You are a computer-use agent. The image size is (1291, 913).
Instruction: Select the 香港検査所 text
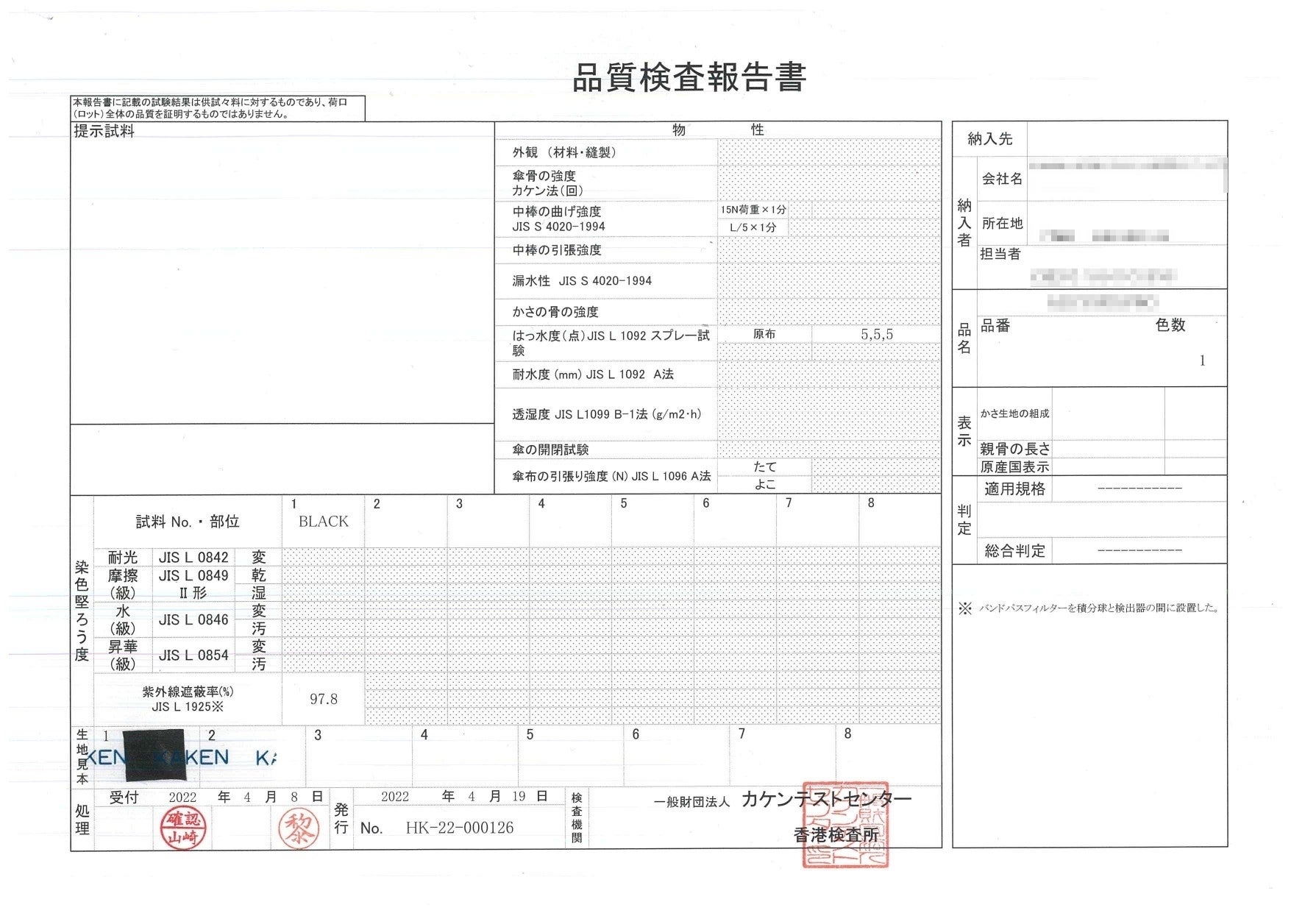836,835
